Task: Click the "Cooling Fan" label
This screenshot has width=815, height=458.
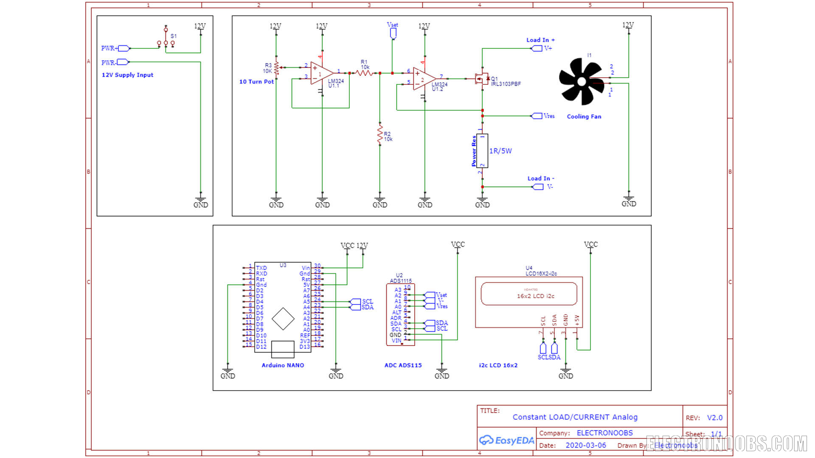Action: point(584,117)
